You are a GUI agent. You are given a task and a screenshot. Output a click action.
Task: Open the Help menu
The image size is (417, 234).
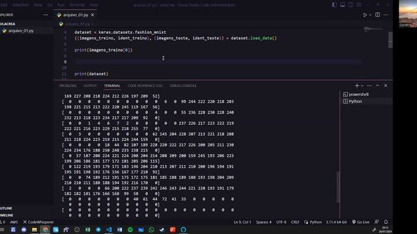coord(94,5)
